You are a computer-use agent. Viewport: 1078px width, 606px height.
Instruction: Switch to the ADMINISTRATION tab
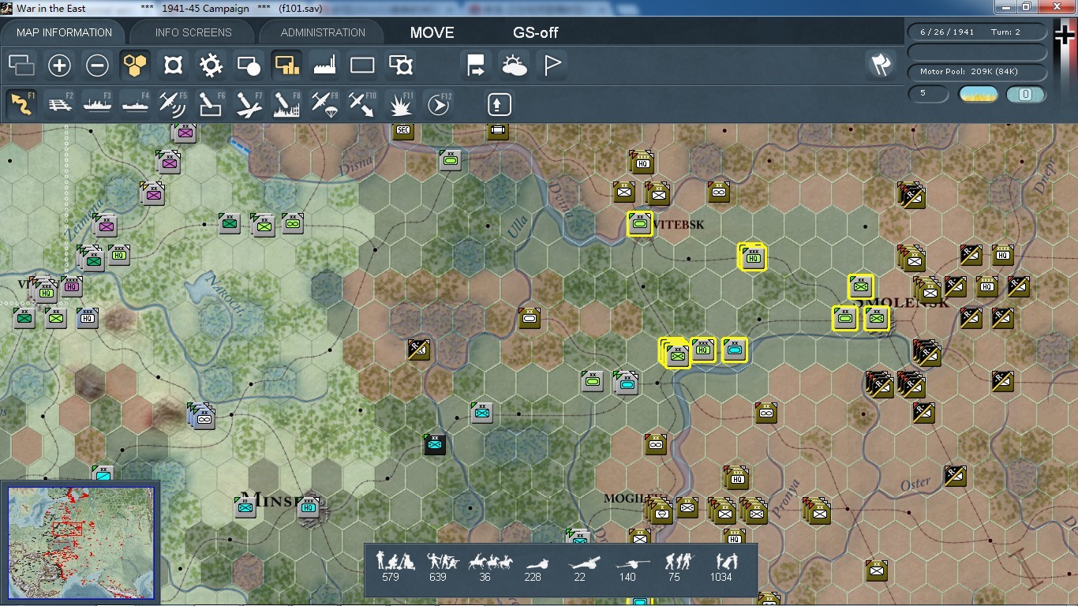point(323,32)
